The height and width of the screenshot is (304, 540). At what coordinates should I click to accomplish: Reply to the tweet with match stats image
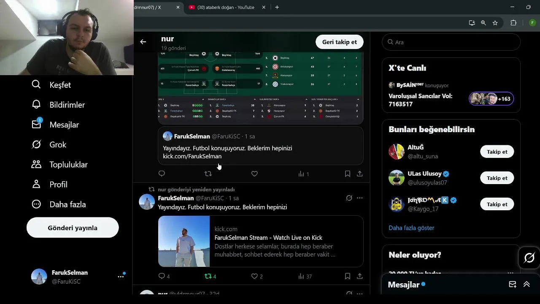tap(162, 174)
